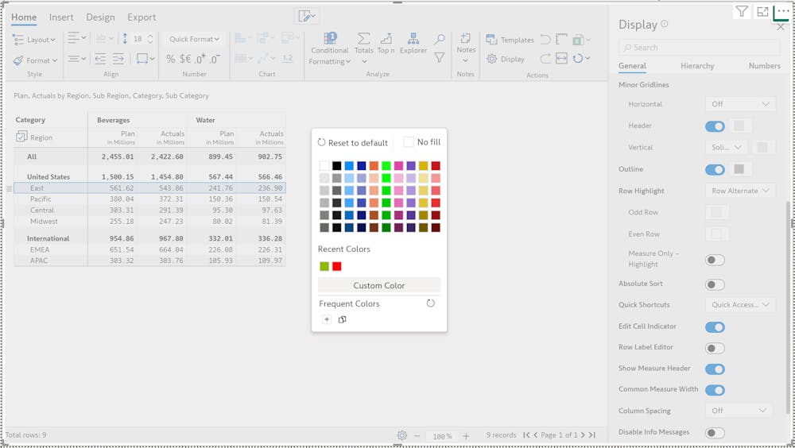Click the filter funnel in Analyze group

439,58
